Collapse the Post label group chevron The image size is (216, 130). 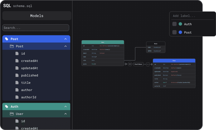click(x=66, y=39)
